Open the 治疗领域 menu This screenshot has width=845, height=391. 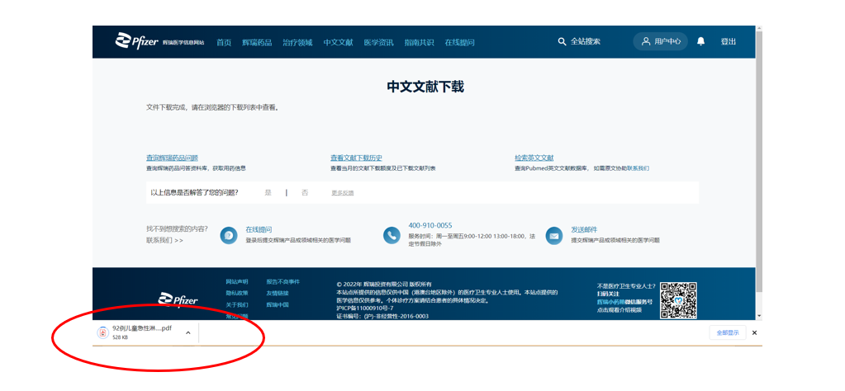pyautogui.click(x=297, y=42)
